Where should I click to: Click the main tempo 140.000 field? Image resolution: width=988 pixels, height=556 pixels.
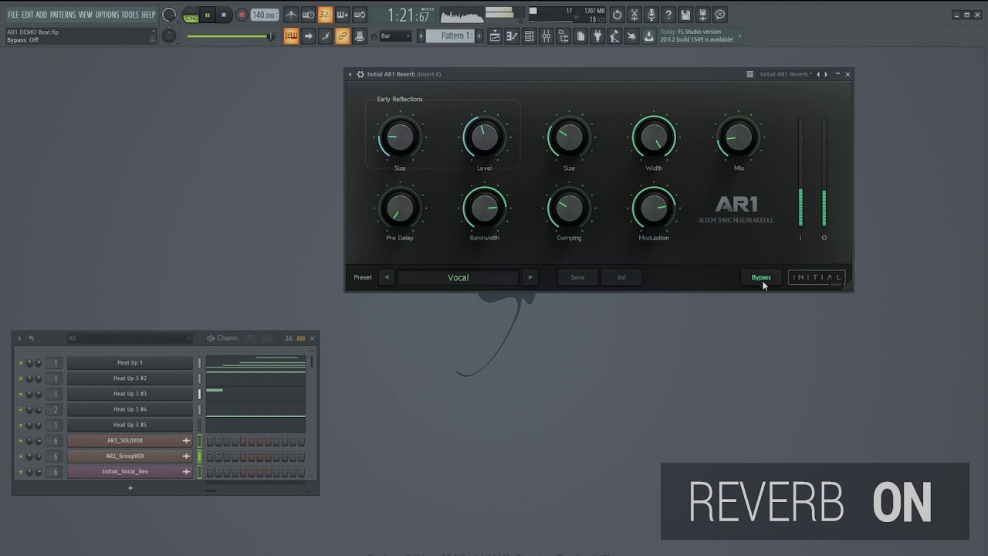pyautogui.click(x=265, y=15)
